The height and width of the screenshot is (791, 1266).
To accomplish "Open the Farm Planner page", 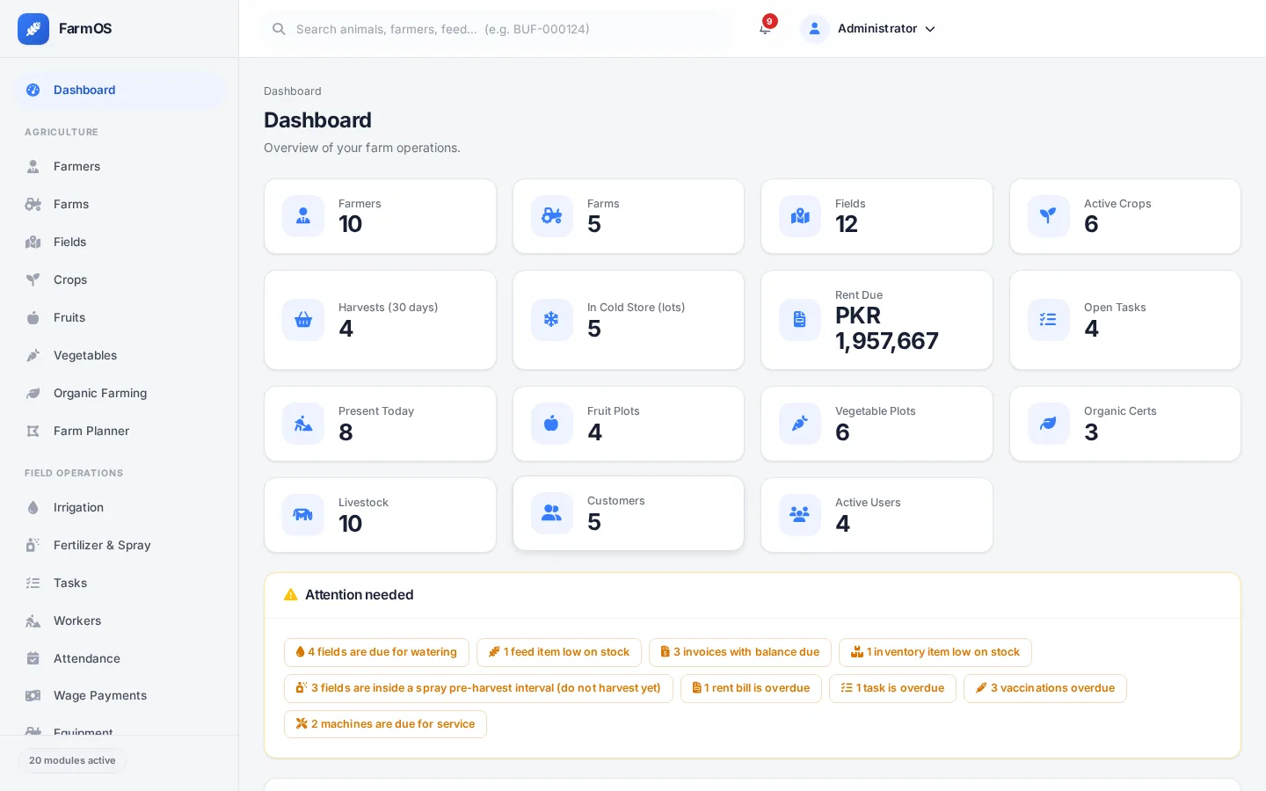I will (x=120, y=432).
